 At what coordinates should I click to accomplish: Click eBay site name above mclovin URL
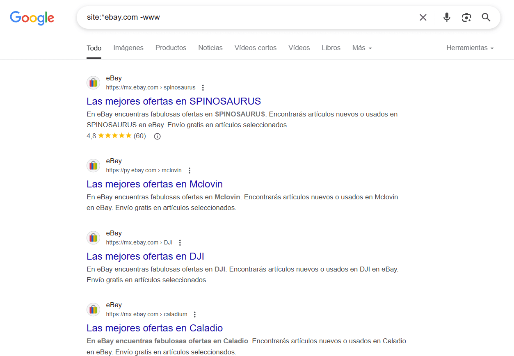click(114, 161)
